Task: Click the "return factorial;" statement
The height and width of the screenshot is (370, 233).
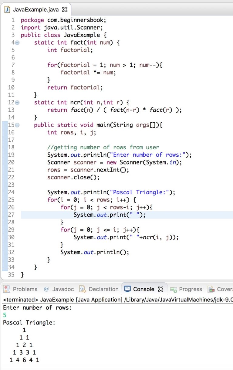Action: pos(75,87)
